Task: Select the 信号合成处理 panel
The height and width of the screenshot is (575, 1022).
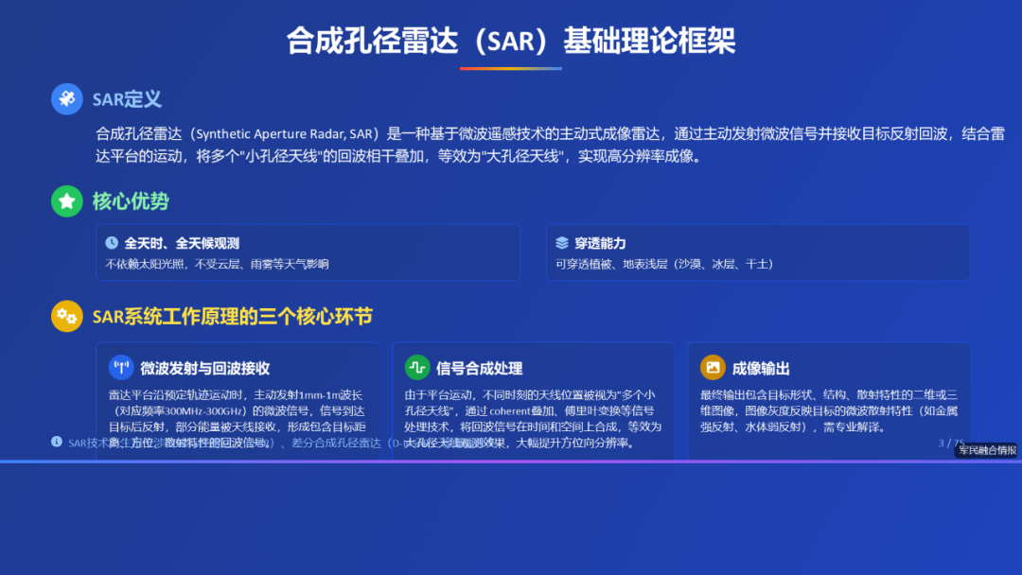Action: pyautogui.click(x=533, y=397)
